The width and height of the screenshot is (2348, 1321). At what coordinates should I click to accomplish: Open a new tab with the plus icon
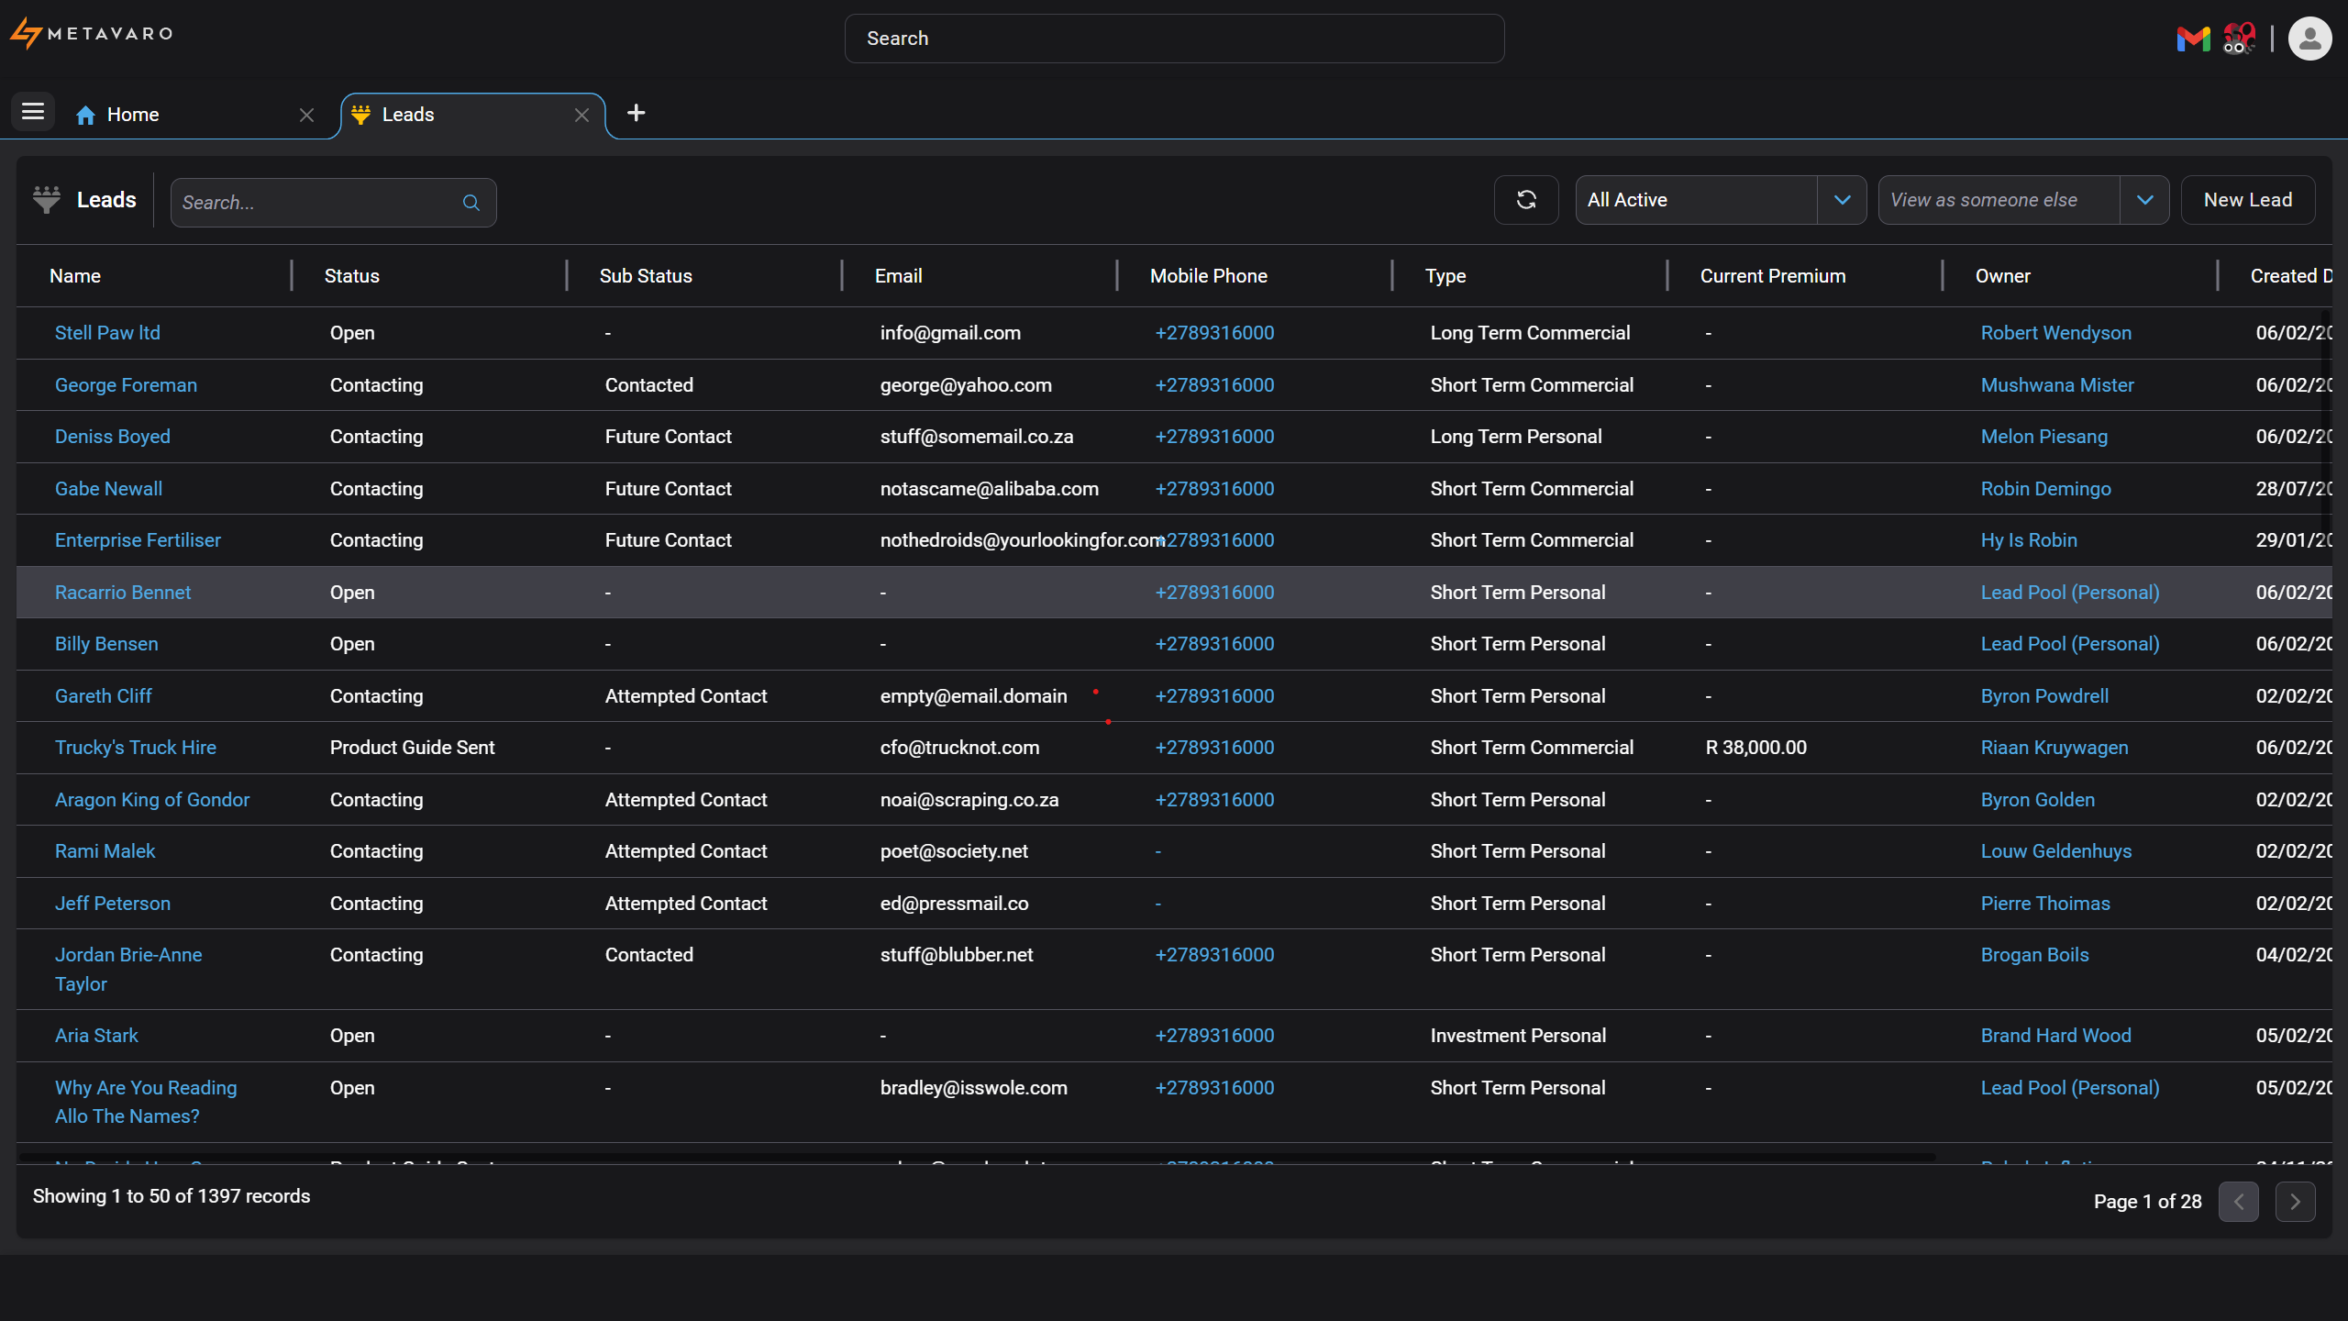(x=636, y=112)
